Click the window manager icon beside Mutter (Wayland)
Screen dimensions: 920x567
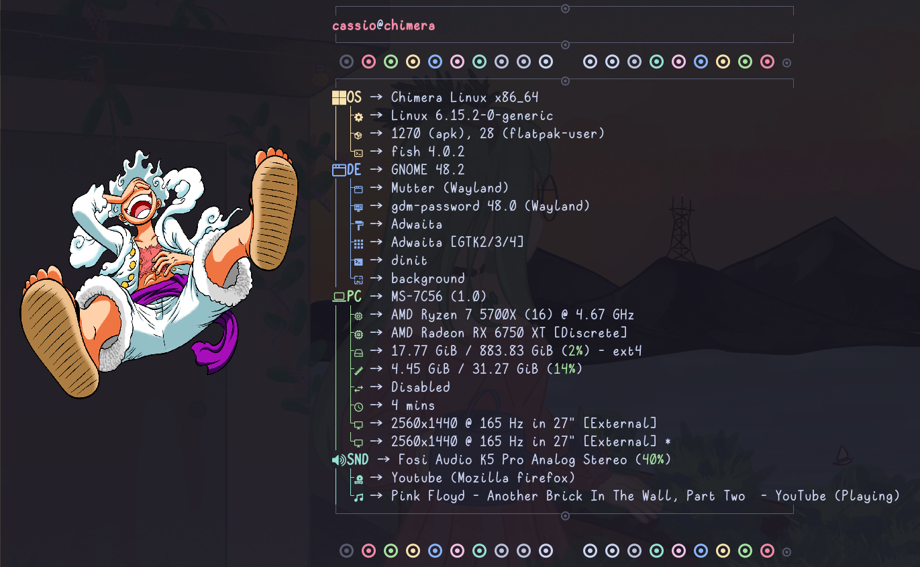coord(358,189)
